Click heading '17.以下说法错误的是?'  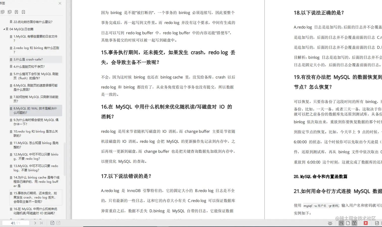point(126,176)
